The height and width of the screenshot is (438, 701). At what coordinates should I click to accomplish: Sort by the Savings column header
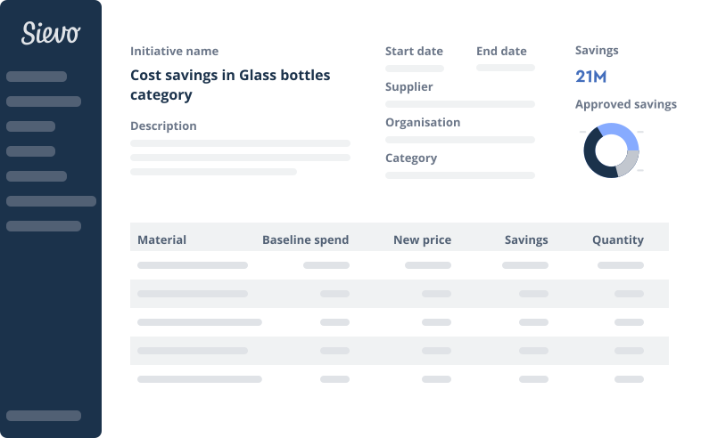pos(526,239)
